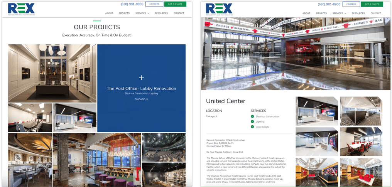Go to Contact on the right page

click(376, 13)
